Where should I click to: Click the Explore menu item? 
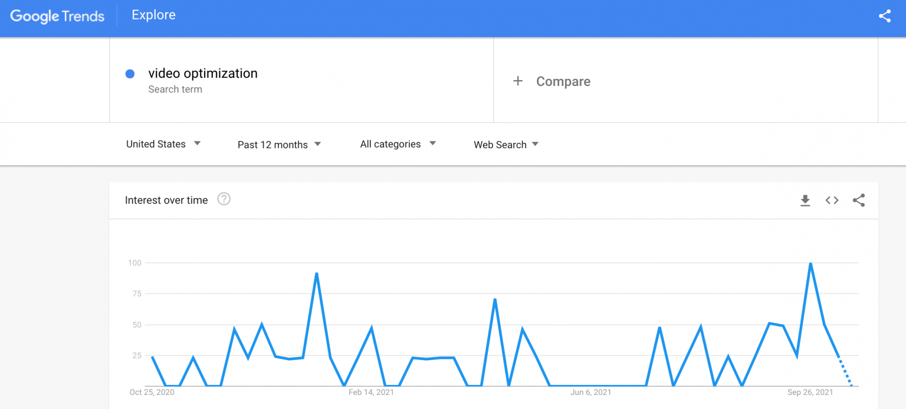click(x=153, y=15)
